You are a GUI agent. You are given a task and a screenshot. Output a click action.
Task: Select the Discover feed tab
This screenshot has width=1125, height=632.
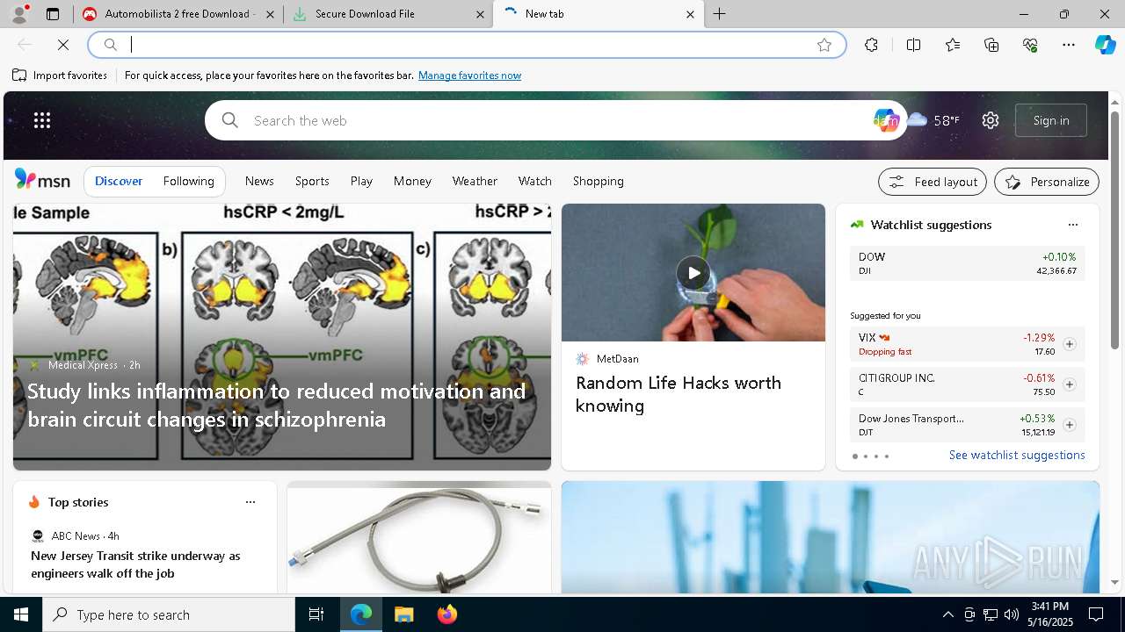click(119, 181)
